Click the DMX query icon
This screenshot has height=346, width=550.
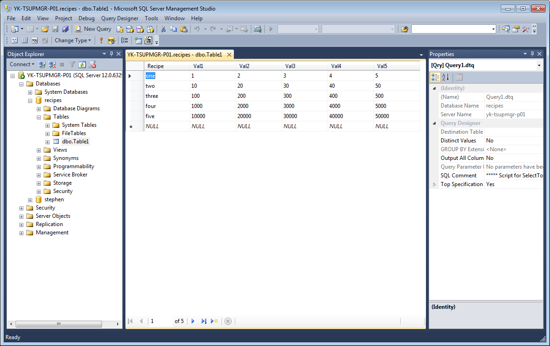[140, 29]
